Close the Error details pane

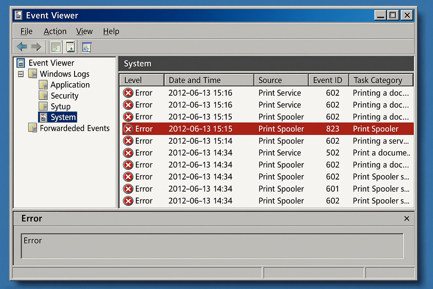(407, 218)
